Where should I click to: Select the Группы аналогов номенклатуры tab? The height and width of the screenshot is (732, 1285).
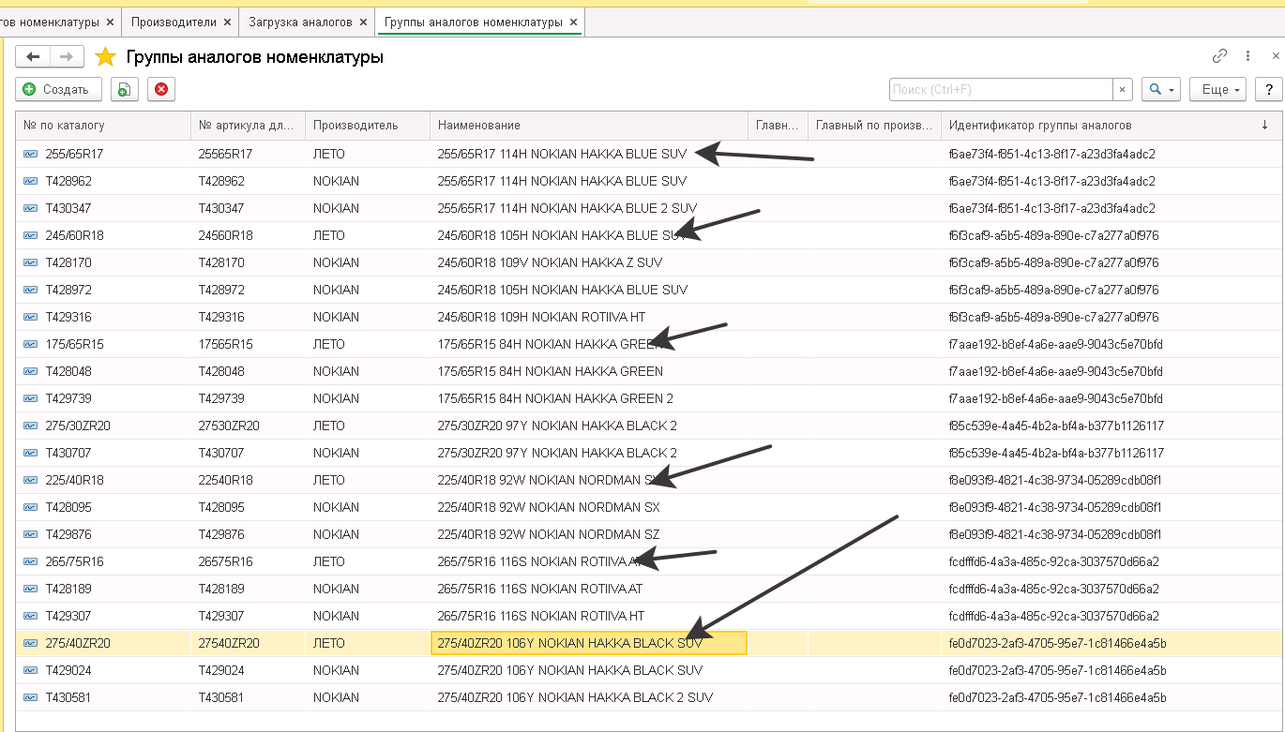pyautogui.click(x=474, y=22)
